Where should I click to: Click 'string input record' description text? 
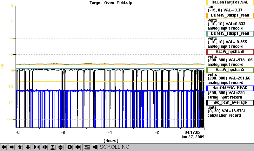[x=225, y=97]
